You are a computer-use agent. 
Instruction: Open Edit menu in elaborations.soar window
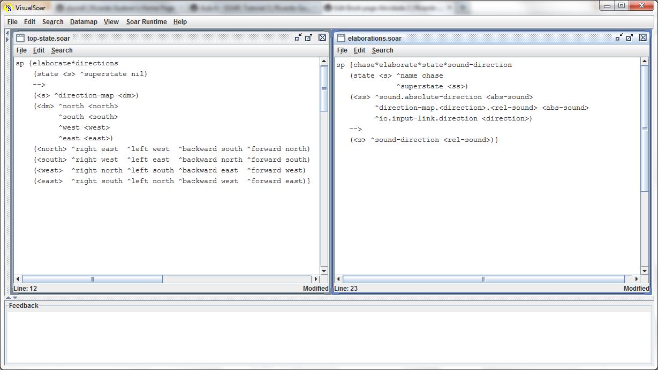[359, 50]
